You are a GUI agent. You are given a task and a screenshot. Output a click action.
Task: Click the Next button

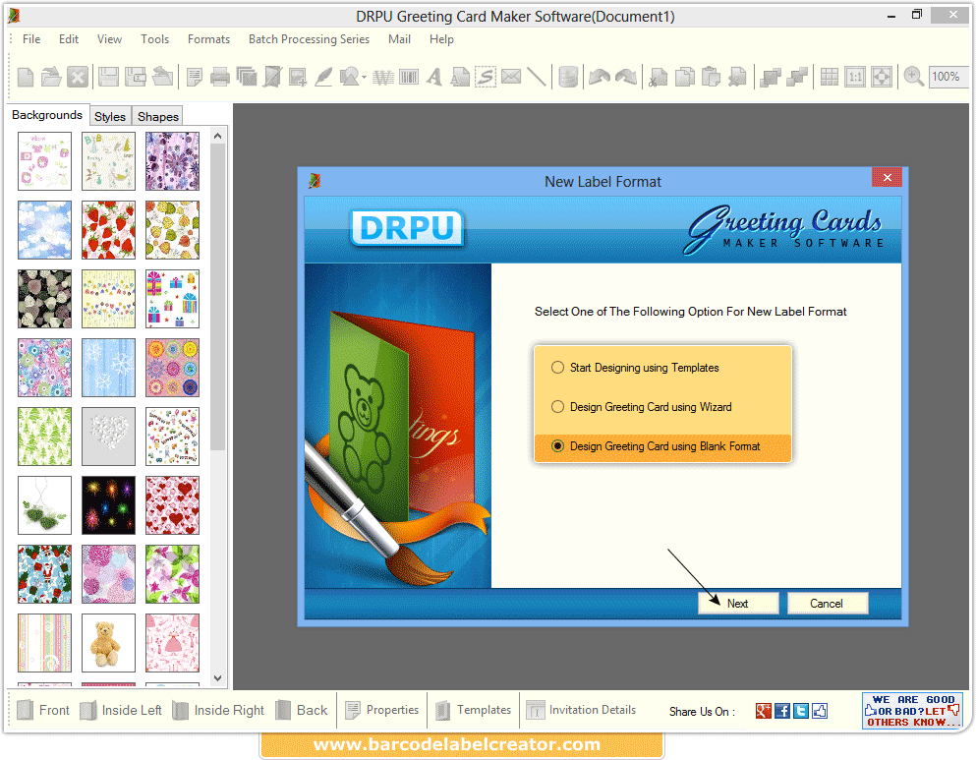[738, 603]
